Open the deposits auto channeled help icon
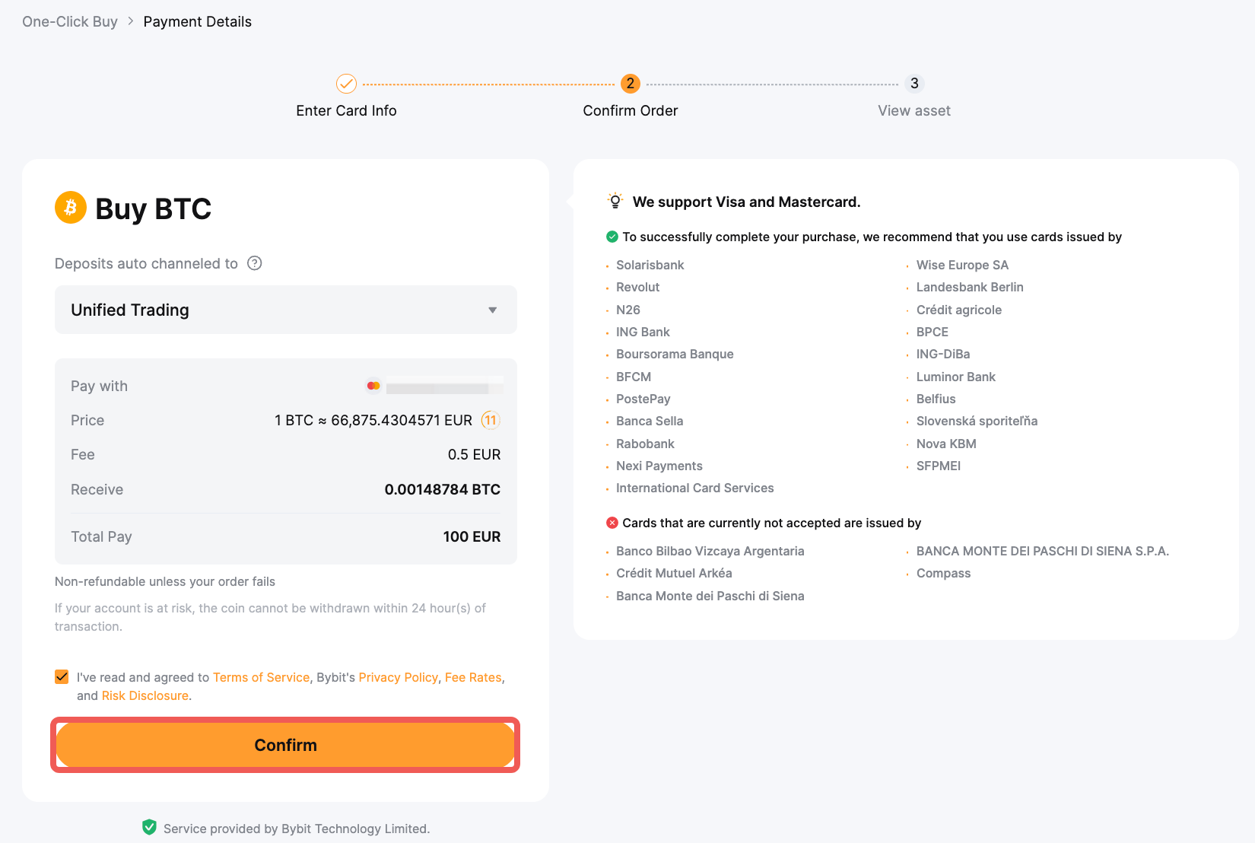The image size is (1255, 843). pyautogui.click(x=255, y=263)
